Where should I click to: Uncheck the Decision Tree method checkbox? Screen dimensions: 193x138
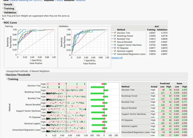(x=115, y=33)
